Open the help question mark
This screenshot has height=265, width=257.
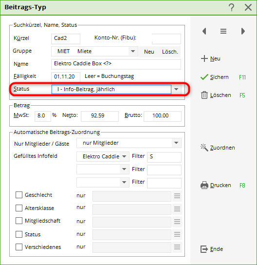click(x=232, y=7)
